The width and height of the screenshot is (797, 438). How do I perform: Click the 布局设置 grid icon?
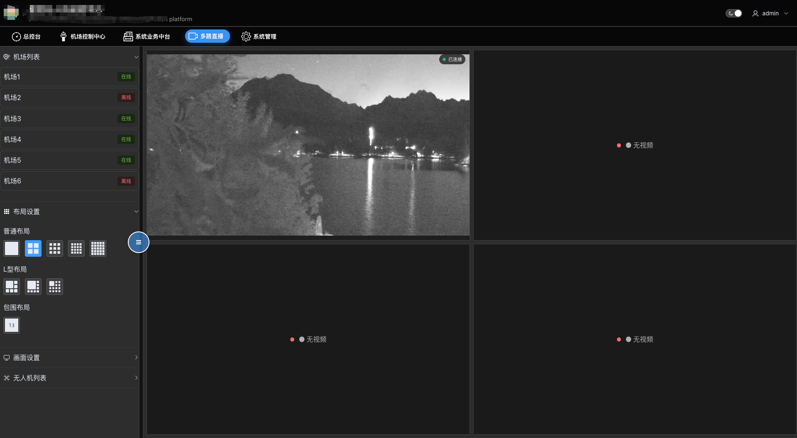(7, 212)
